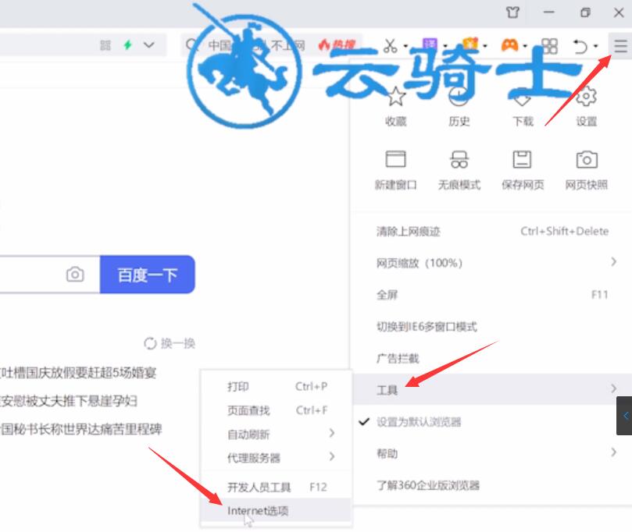Expand the 帮助 submenu
632x532 pixels.
[x=491, y=453]
